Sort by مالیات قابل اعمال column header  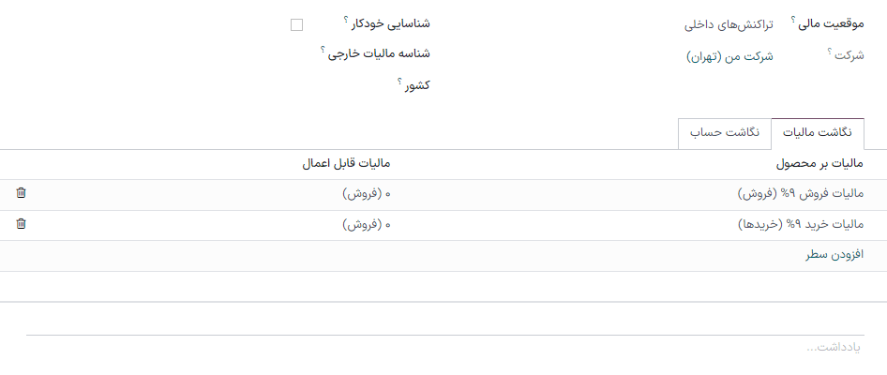point(345,163)
